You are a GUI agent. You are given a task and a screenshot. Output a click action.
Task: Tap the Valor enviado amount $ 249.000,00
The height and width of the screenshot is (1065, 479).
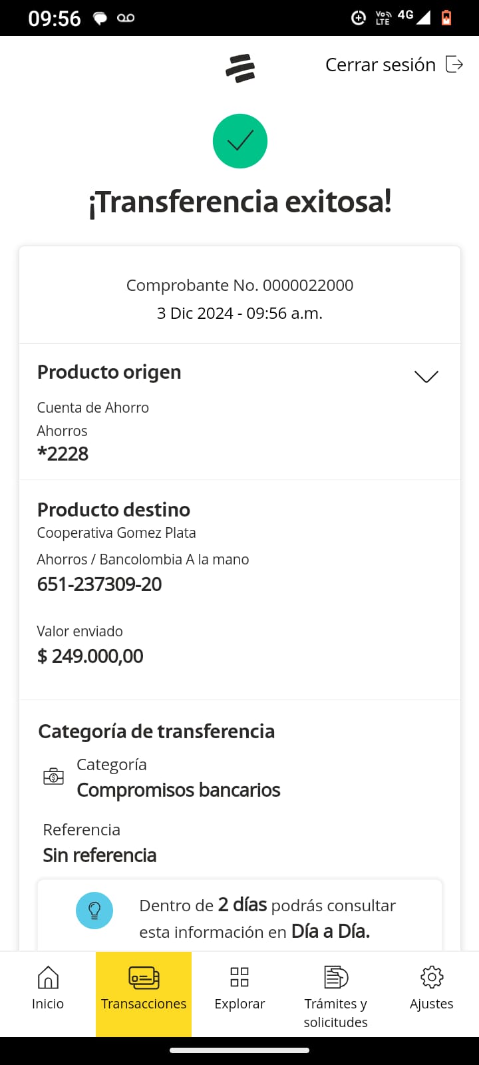(90, 656)
